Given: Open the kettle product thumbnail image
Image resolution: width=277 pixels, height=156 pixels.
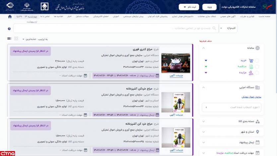Looking at the screenshot, I should click(175, 63).
